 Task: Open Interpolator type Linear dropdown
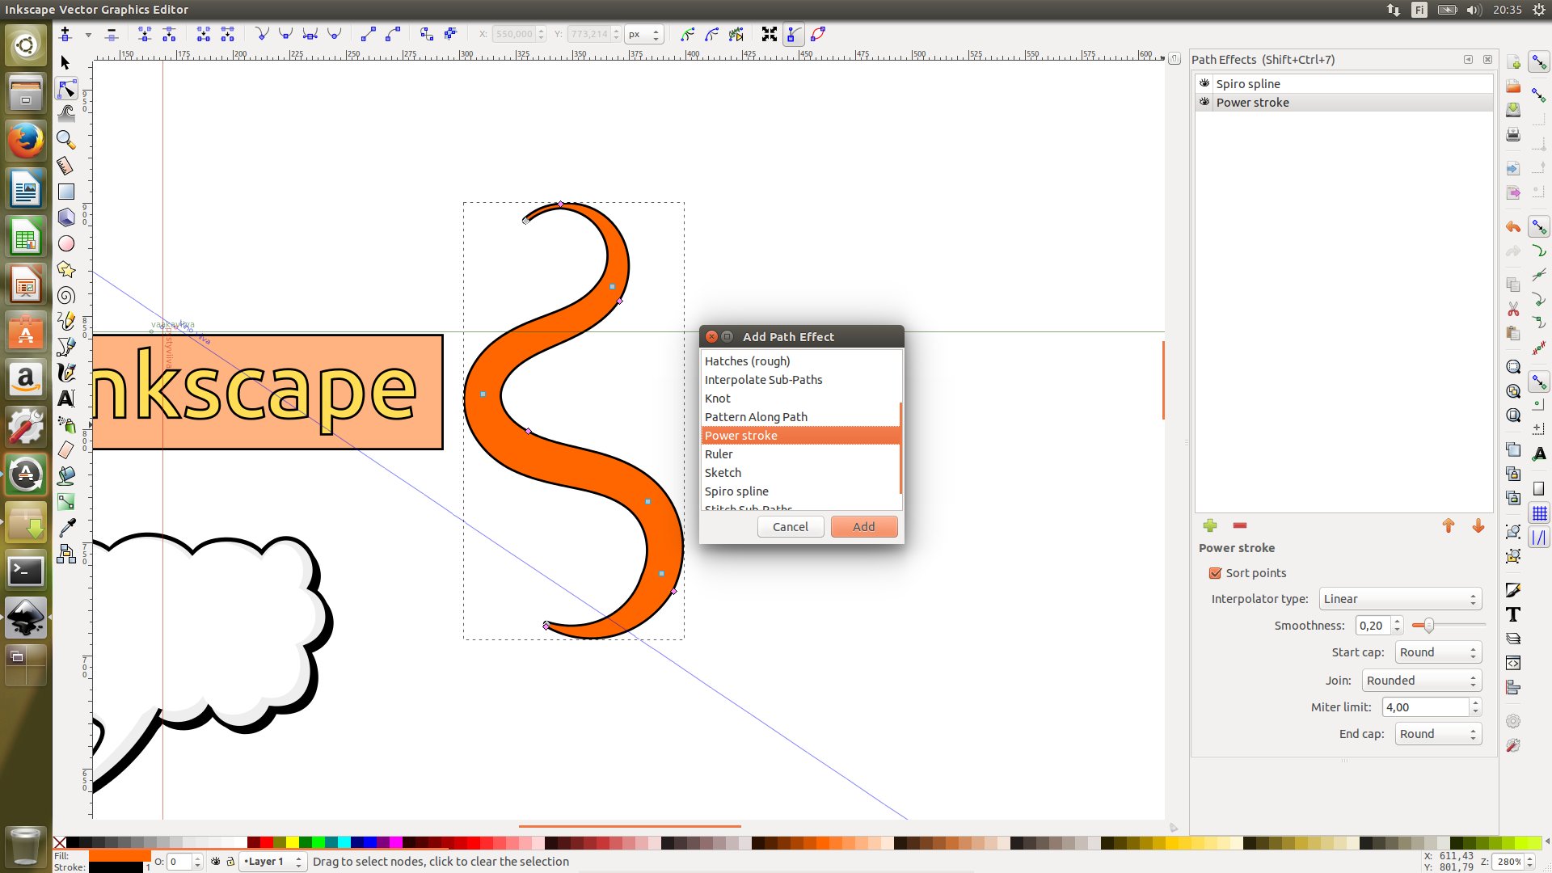click(x=1400, y=599)
